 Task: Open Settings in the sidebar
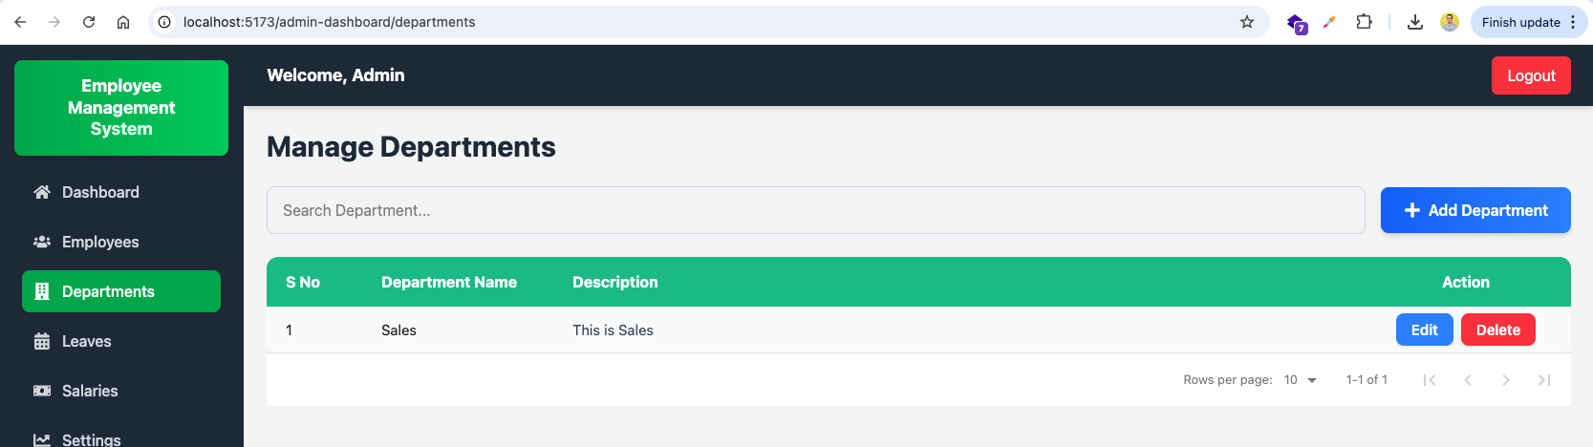(121, 439)
